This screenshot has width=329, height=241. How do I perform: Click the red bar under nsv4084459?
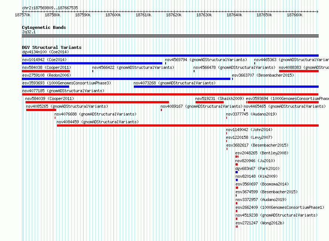(x=188, y=125)
